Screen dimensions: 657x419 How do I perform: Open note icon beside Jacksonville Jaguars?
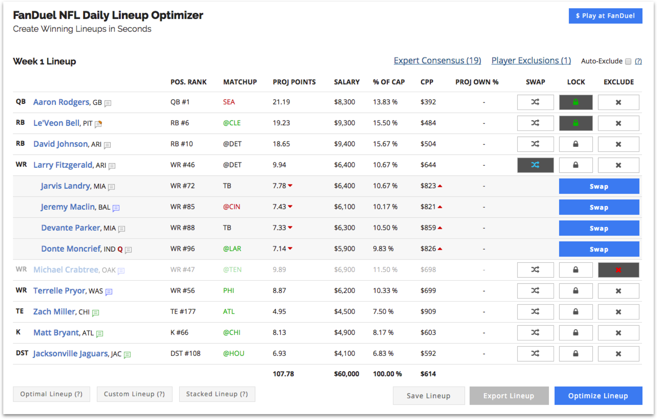point(127,355)
